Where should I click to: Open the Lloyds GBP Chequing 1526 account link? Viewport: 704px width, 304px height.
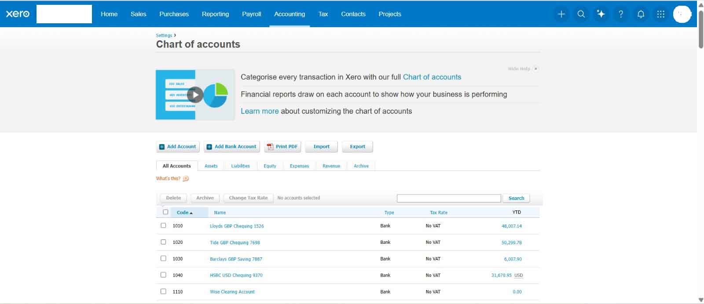[237, 226]
